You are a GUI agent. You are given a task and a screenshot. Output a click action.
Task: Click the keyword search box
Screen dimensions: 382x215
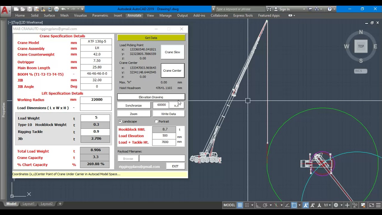240,9
